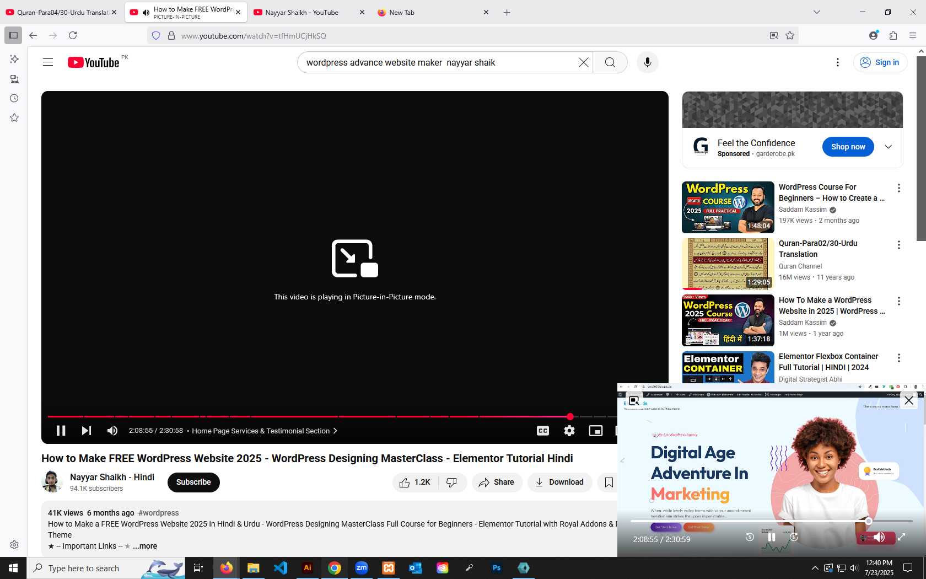The image size is (926, 579).
Task: Return PiP video back to tab
Action: 634,401
